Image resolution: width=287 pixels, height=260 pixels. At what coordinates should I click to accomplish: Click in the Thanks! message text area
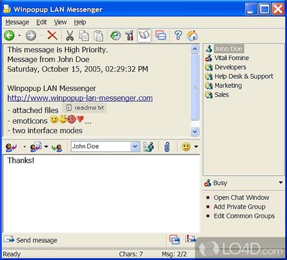point(101,194)
